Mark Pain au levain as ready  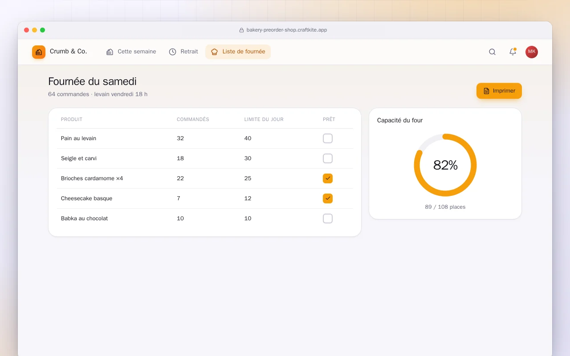(328, 138)
